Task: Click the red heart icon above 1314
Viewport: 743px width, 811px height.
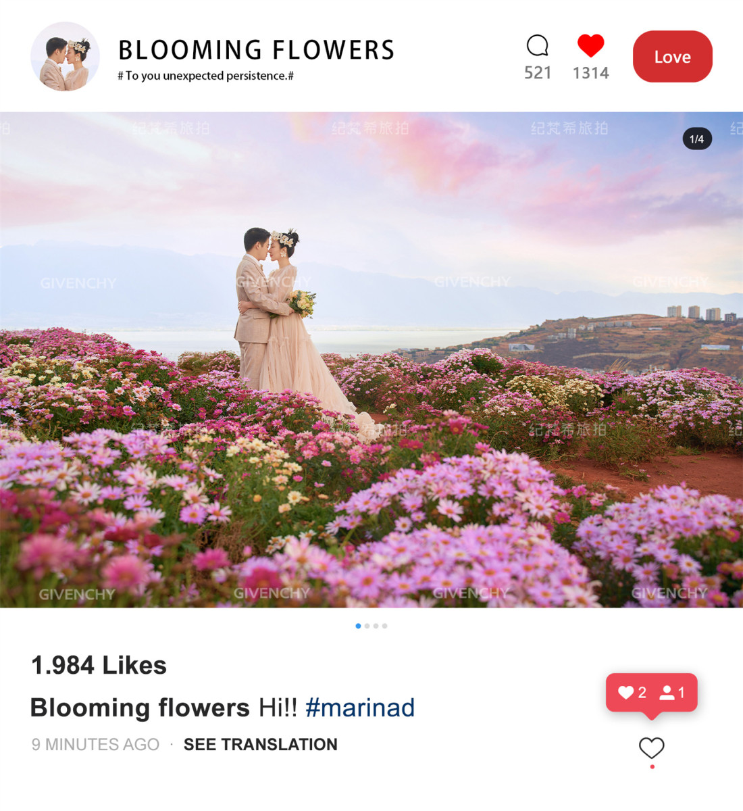Action: click(x=590, y=45)
